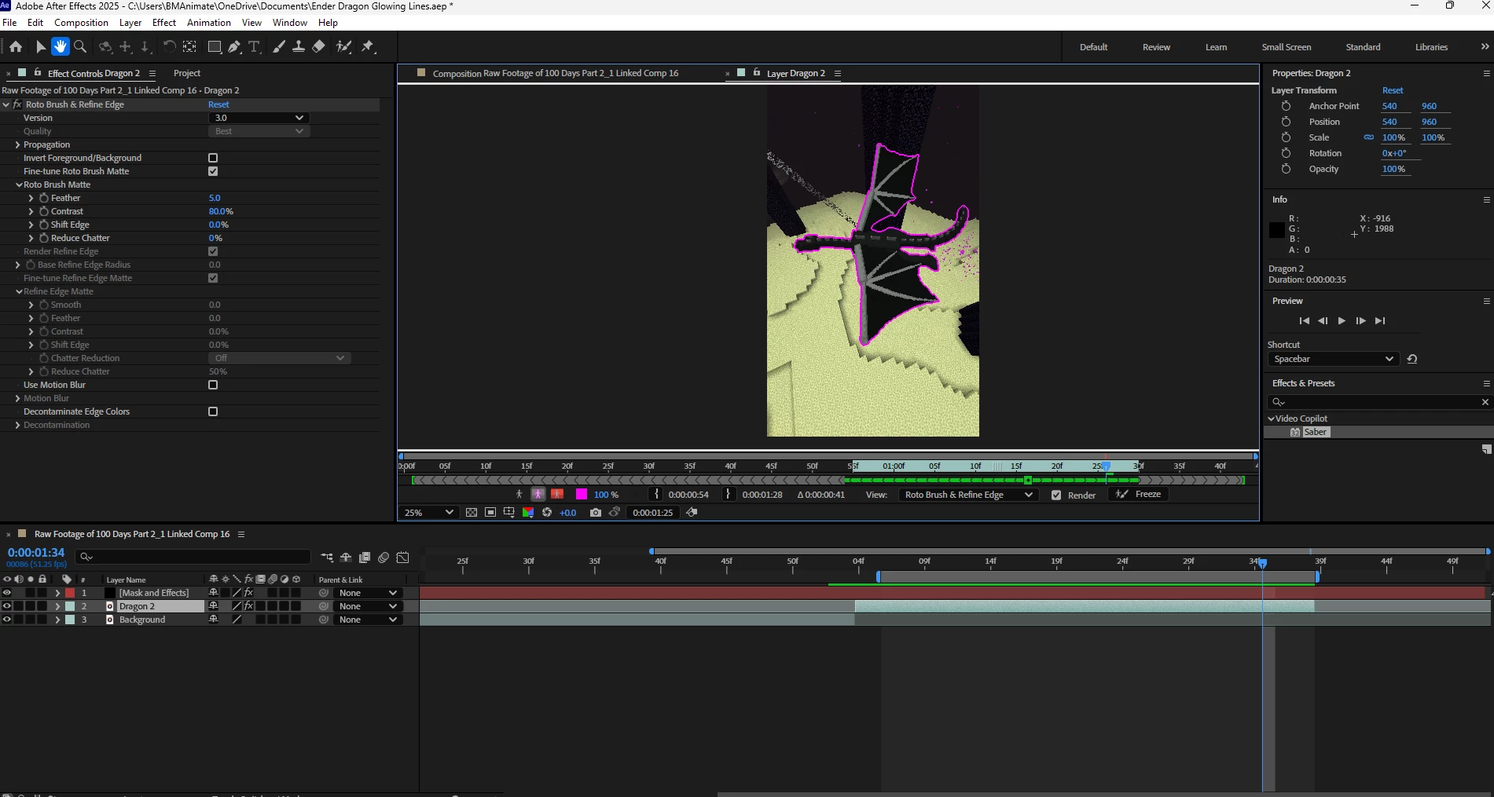This screenshot has height=797, width=1494.
Task: Select the Brush tool
Action: pos(279,47)
